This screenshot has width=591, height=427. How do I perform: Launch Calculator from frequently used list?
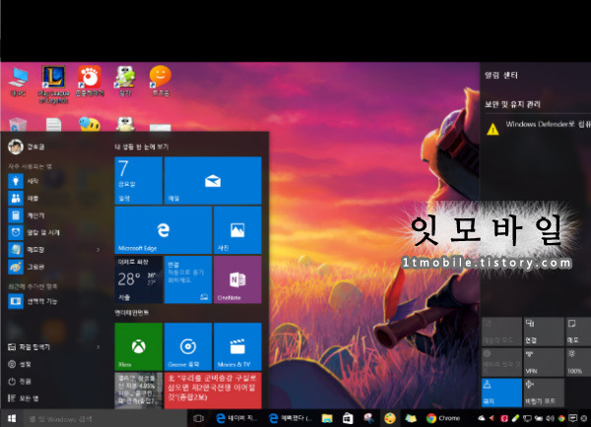(27, 215)
